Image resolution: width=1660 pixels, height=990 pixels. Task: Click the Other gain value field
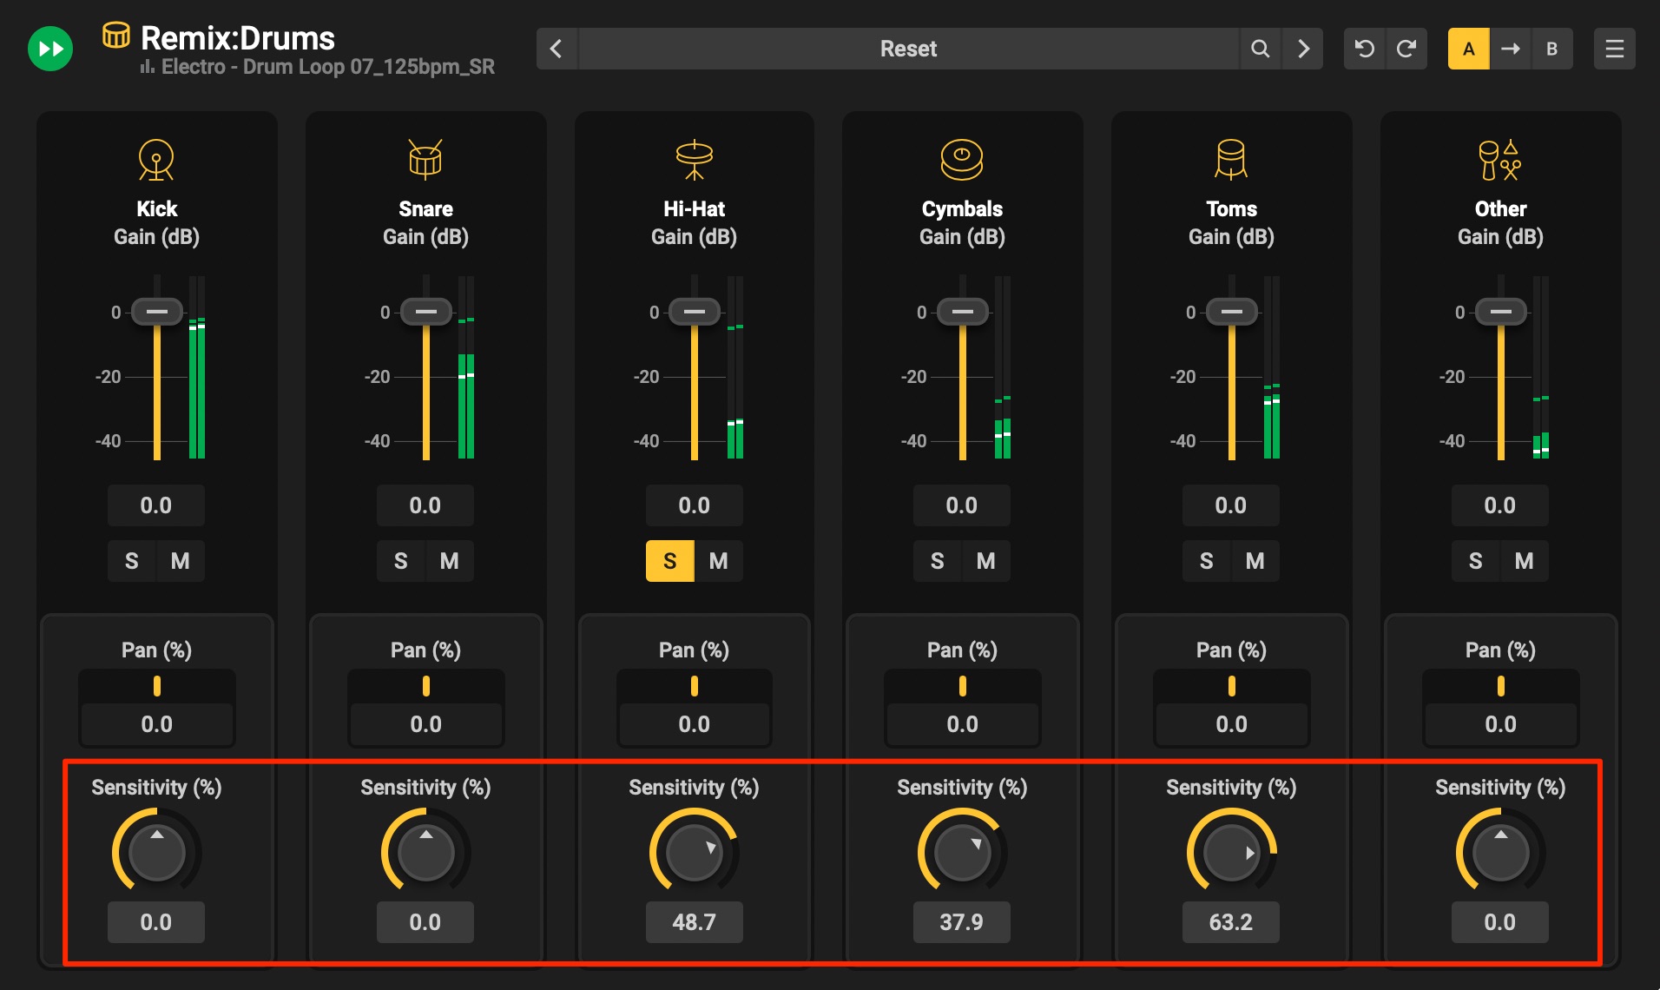[1500, 505]
